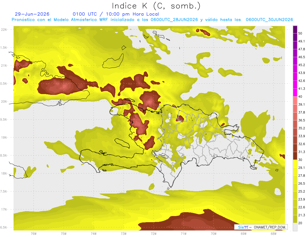Viewport: 307px width, 237px height.
Task: Click the colorbar value "39.1"
Action: click(302, 105)
